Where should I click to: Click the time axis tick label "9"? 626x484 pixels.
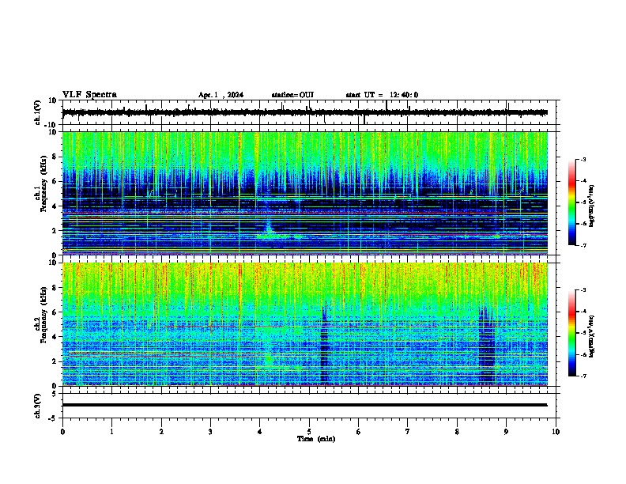coord(506,432)
